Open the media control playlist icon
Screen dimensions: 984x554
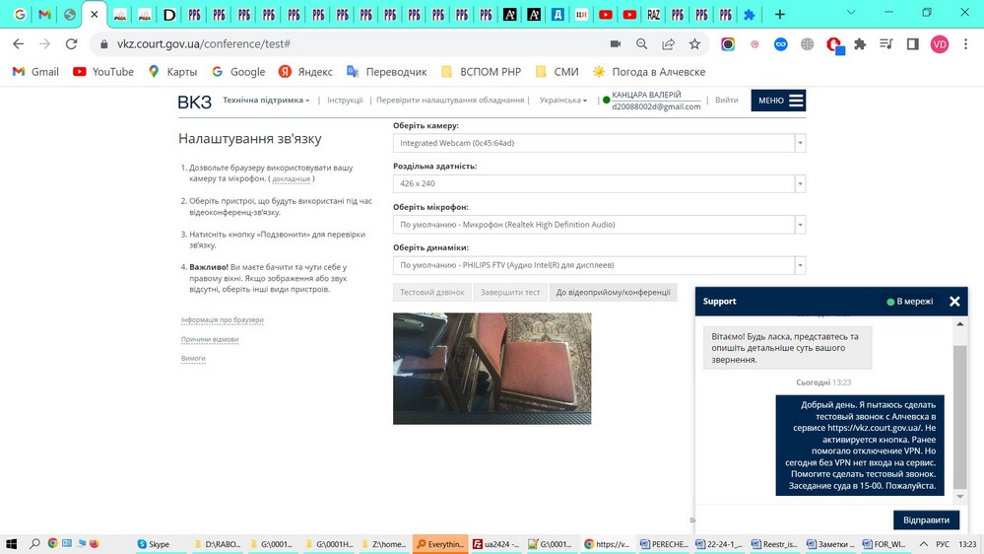886,44
